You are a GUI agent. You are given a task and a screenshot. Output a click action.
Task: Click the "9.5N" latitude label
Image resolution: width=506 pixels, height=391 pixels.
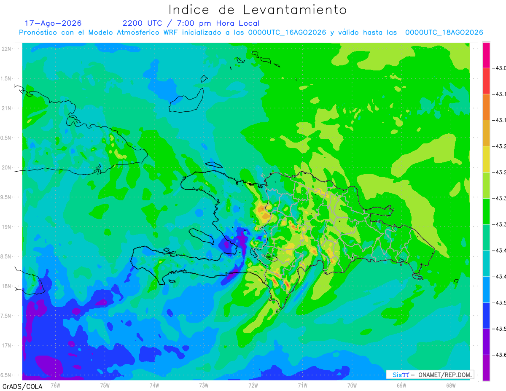(x=6, y=197)
